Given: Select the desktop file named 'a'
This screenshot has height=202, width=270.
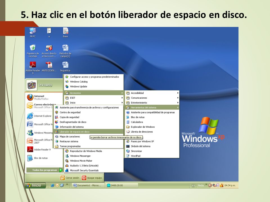Looking at the screenshot, I should tap(49, 32).
